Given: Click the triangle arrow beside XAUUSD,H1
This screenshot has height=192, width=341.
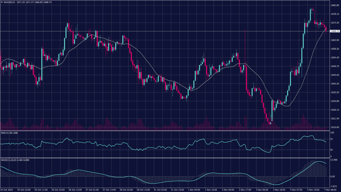Looking at the screenshot, I should tap(2, 2).
